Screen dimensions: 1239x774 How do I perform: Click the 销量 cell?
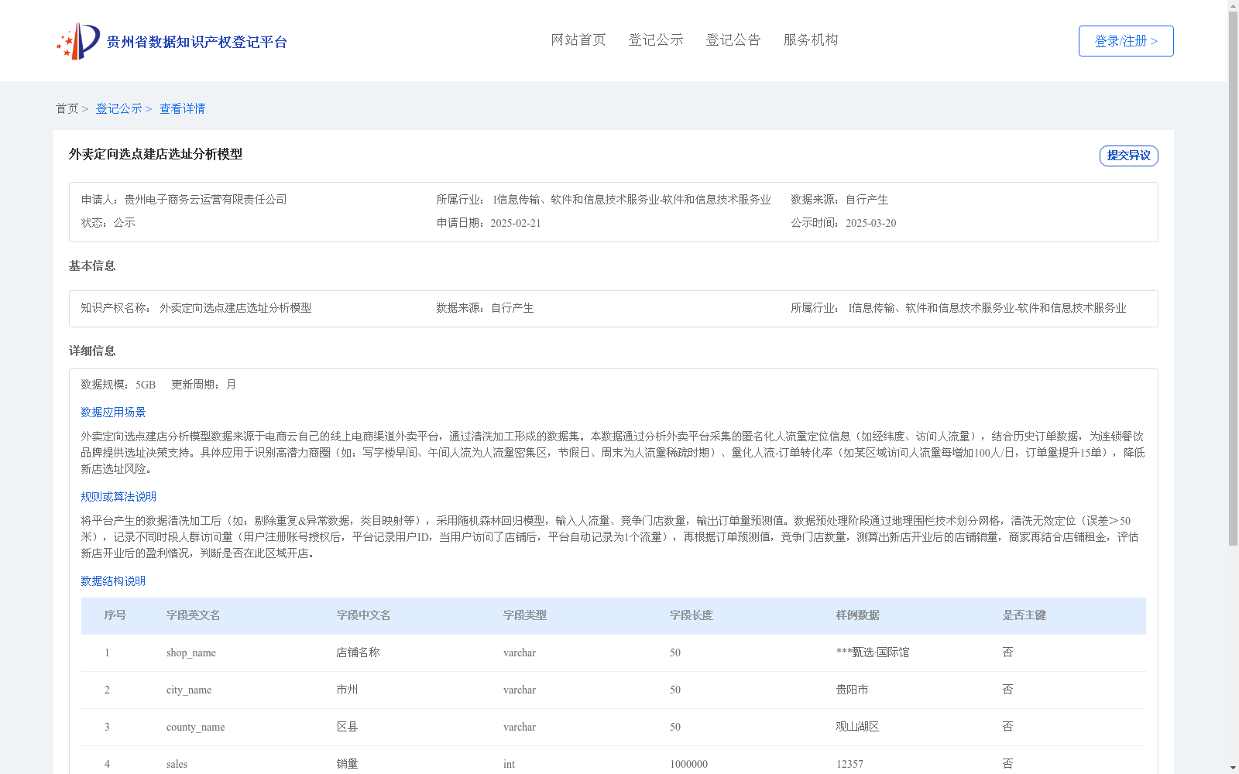(x=348, y=764)
